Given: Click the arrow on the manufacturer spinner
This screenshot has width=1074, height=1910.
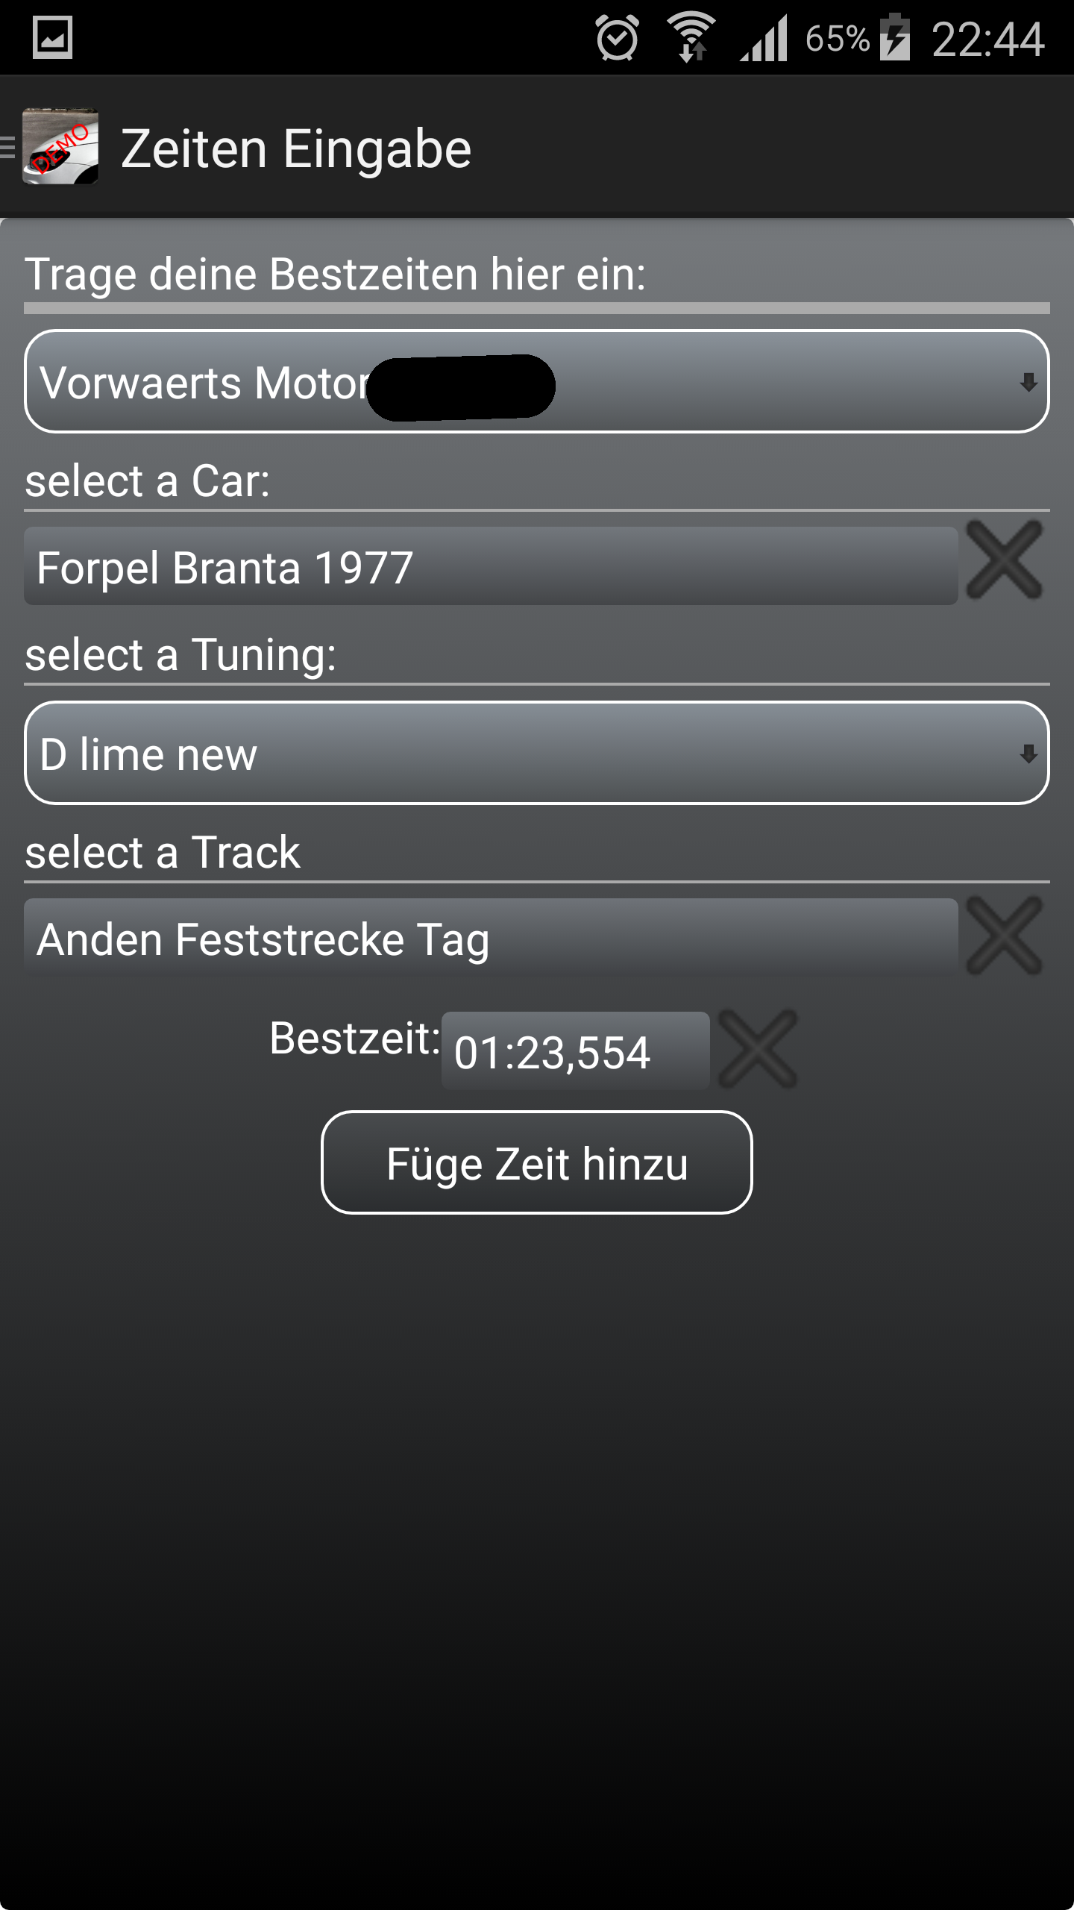Looking at the screenshot, I should tap(1029, 382).
